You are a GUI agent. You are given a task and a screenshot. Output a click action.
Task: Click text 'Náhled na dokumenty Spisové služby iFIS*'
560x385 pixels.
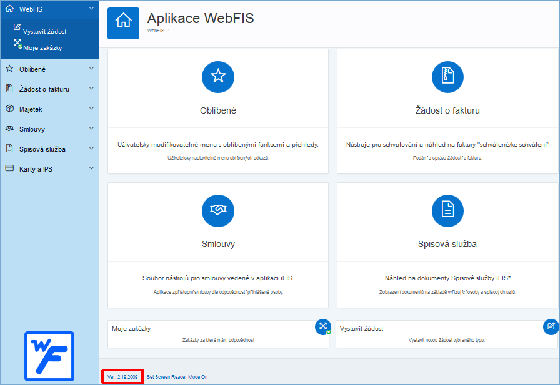click(x=447, y=278)
